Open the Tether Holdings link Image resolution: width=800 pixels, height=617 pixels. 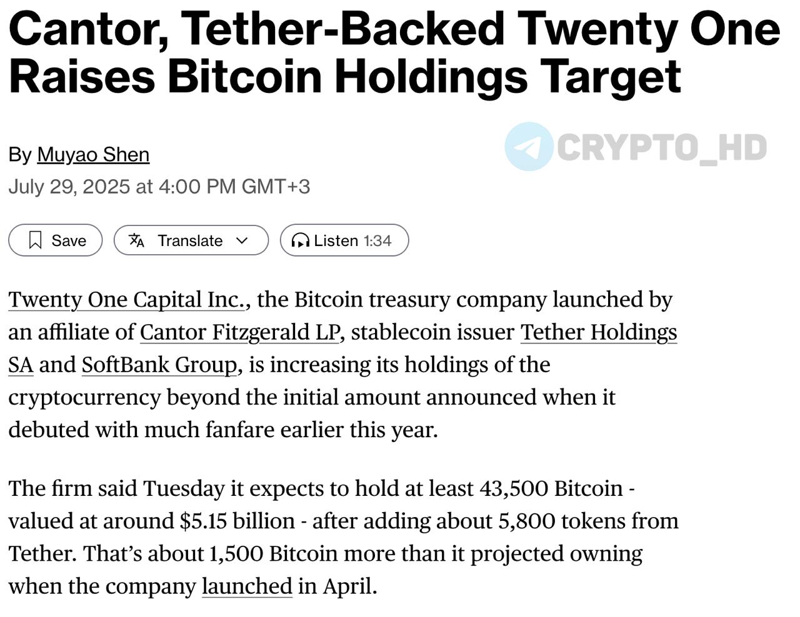(x=599, y=332)
